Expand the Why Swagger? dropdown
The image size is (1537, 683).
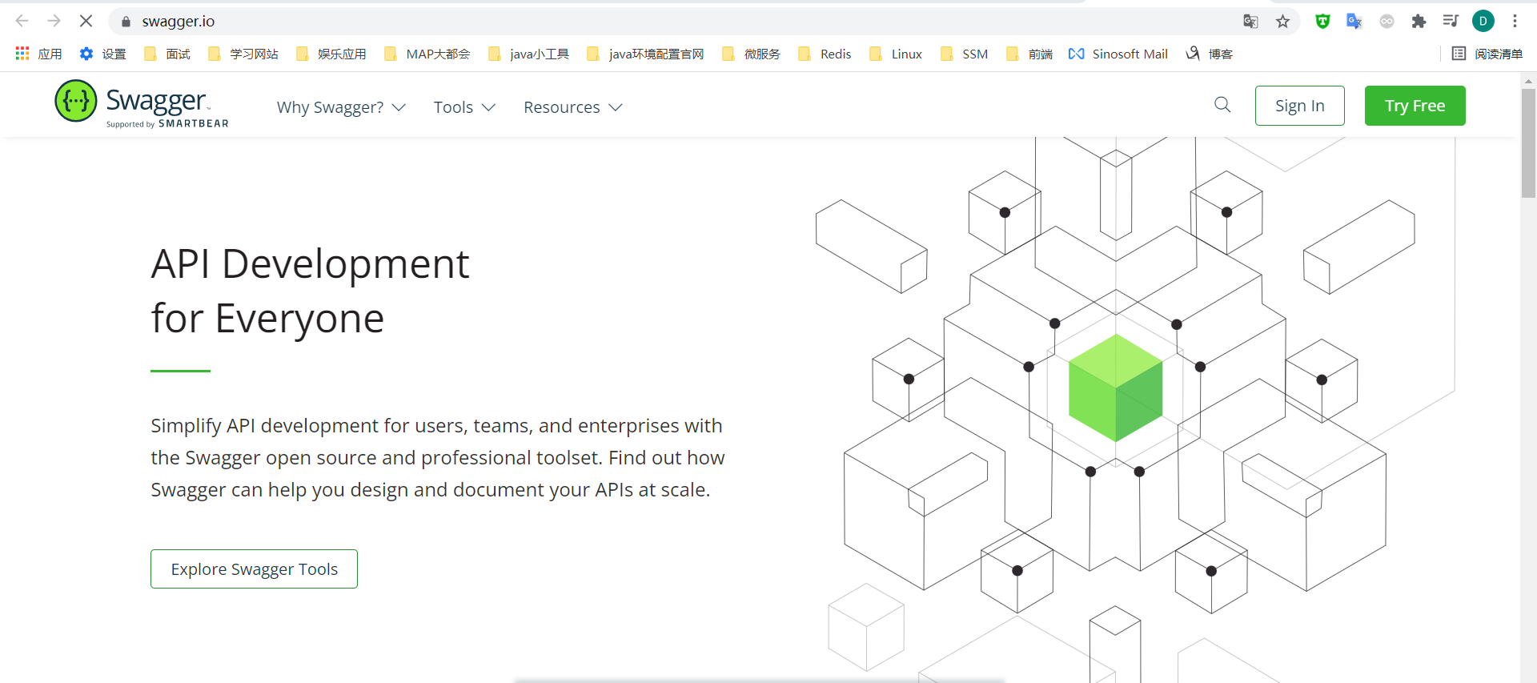[341, 107]
